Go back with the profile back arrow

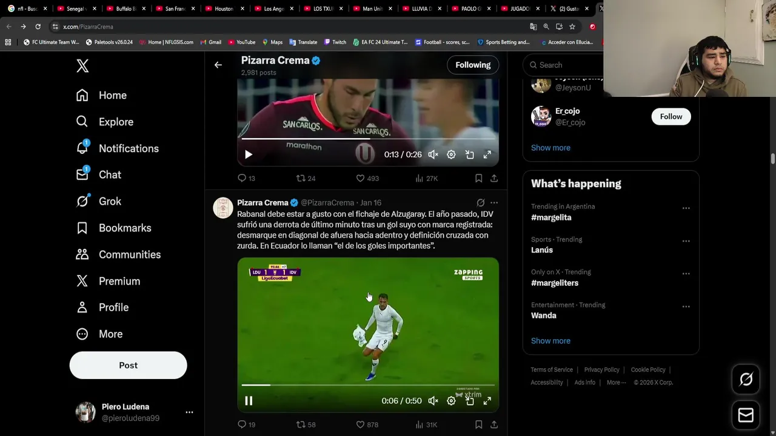coord(218,65)
